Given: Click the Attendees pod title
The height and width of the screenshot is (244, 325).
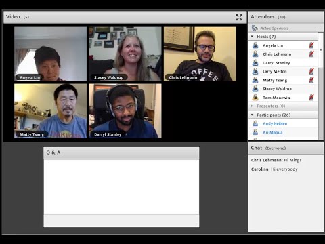Looking at the screenshot, I should 263,17.
